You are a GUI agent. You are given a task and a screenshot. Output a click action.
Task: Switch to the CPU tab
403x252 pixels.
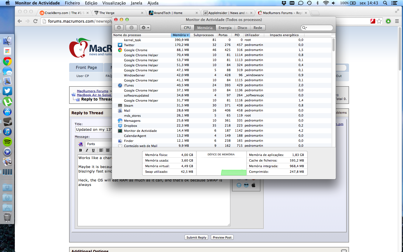coord(187,28)
